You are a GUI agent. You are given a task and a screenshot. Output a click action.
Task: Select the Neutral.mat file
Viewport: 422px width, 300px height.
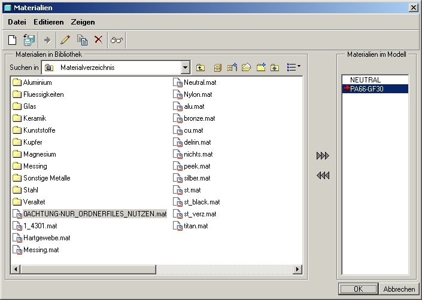point(195,82)
